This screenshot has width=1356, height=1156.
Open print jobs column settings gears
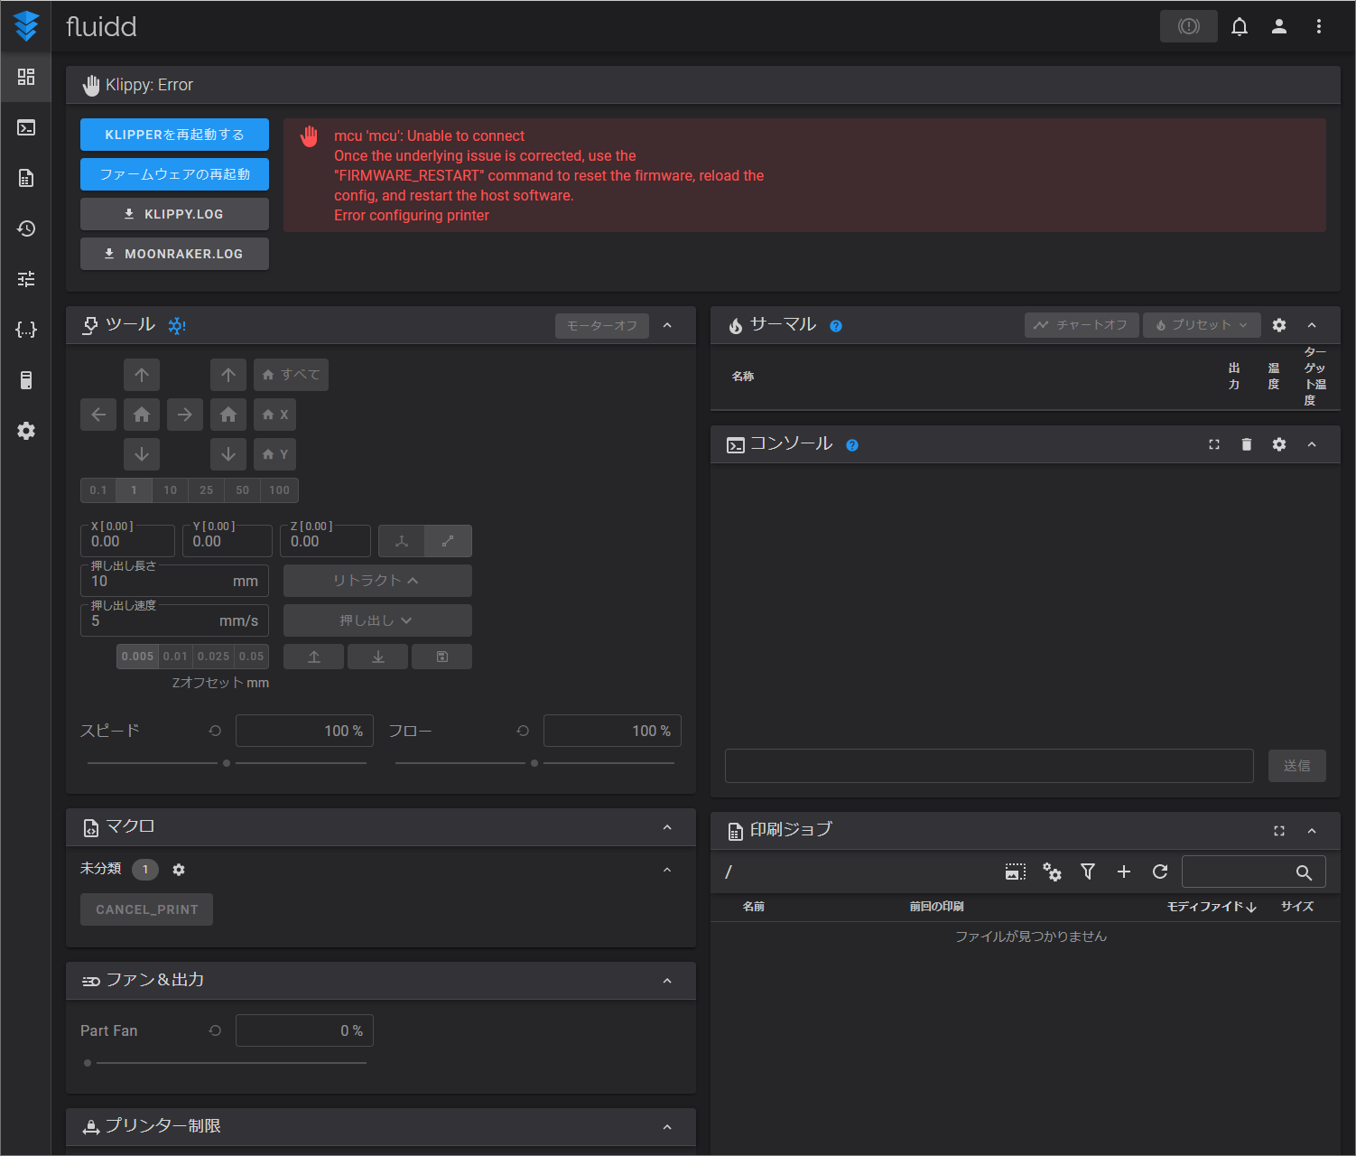pos(1052,872)
